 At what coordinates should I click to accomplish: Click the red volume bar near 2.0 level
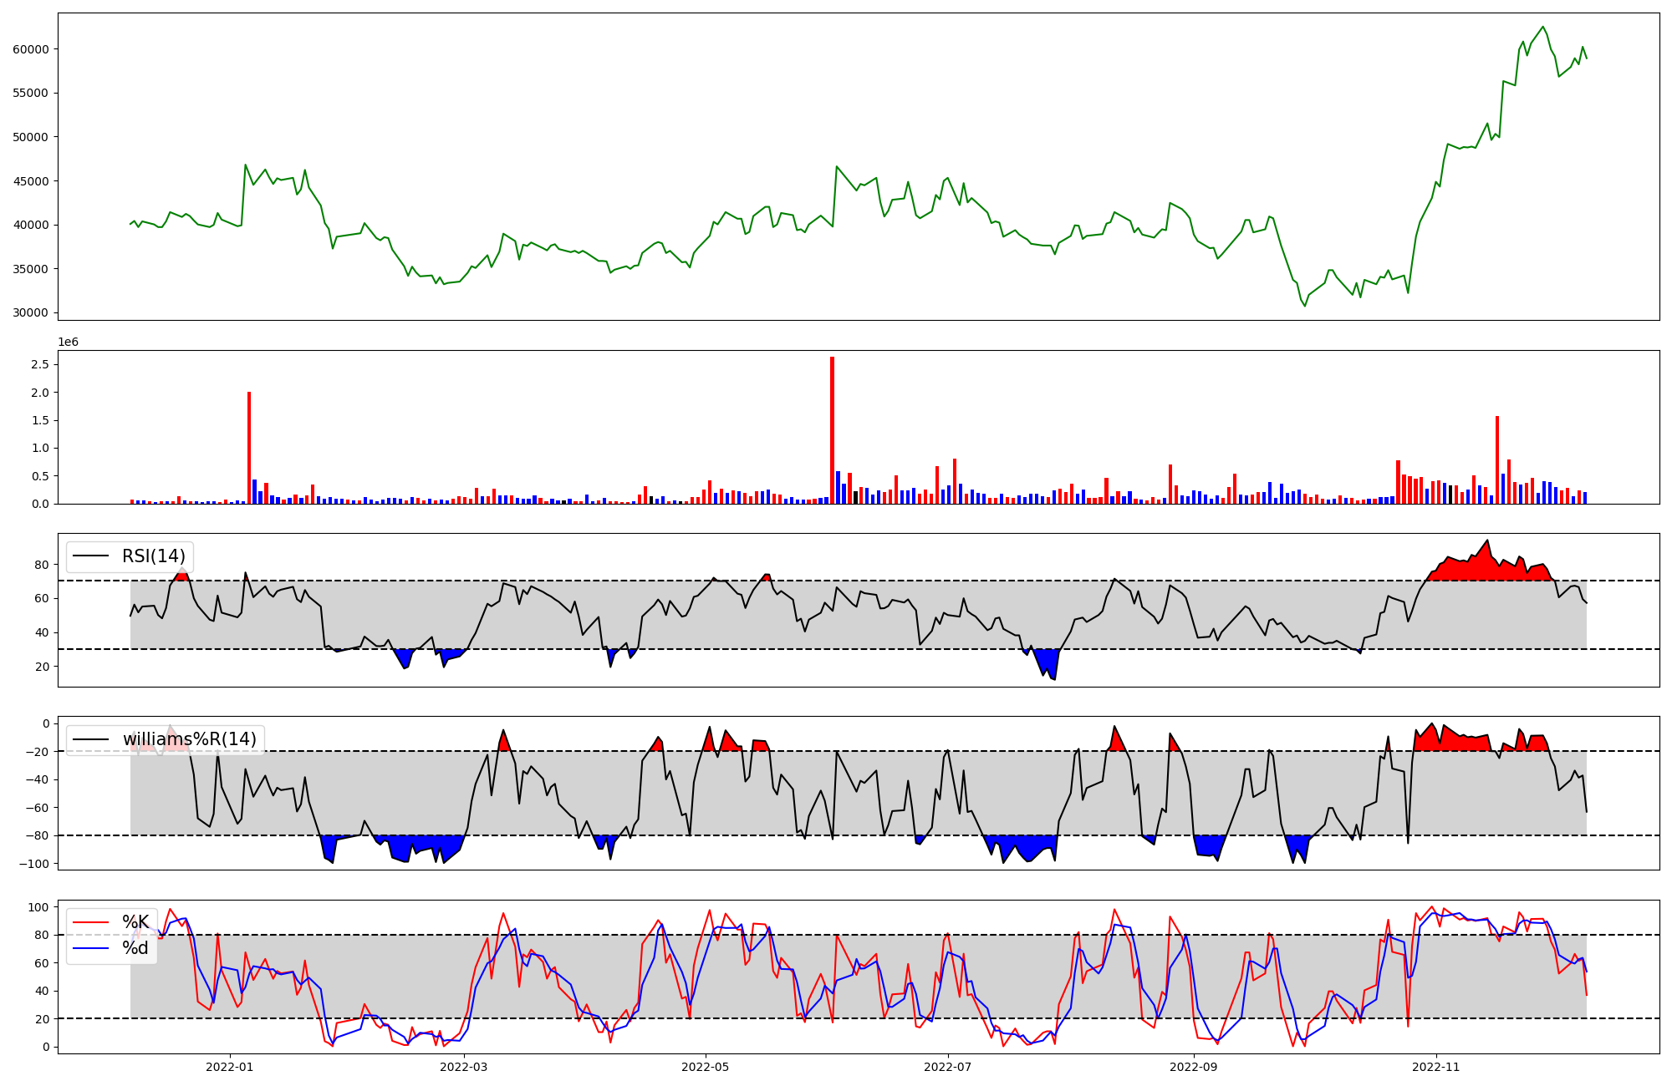pyautogui.click(x=249, y=448)
